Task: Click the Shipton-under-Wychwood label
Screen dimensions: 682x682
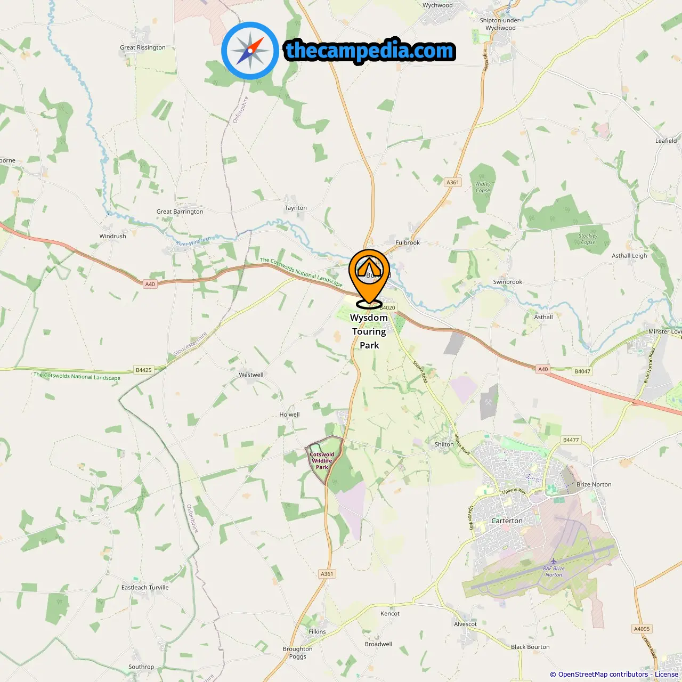Action: [x=500, y=24]
